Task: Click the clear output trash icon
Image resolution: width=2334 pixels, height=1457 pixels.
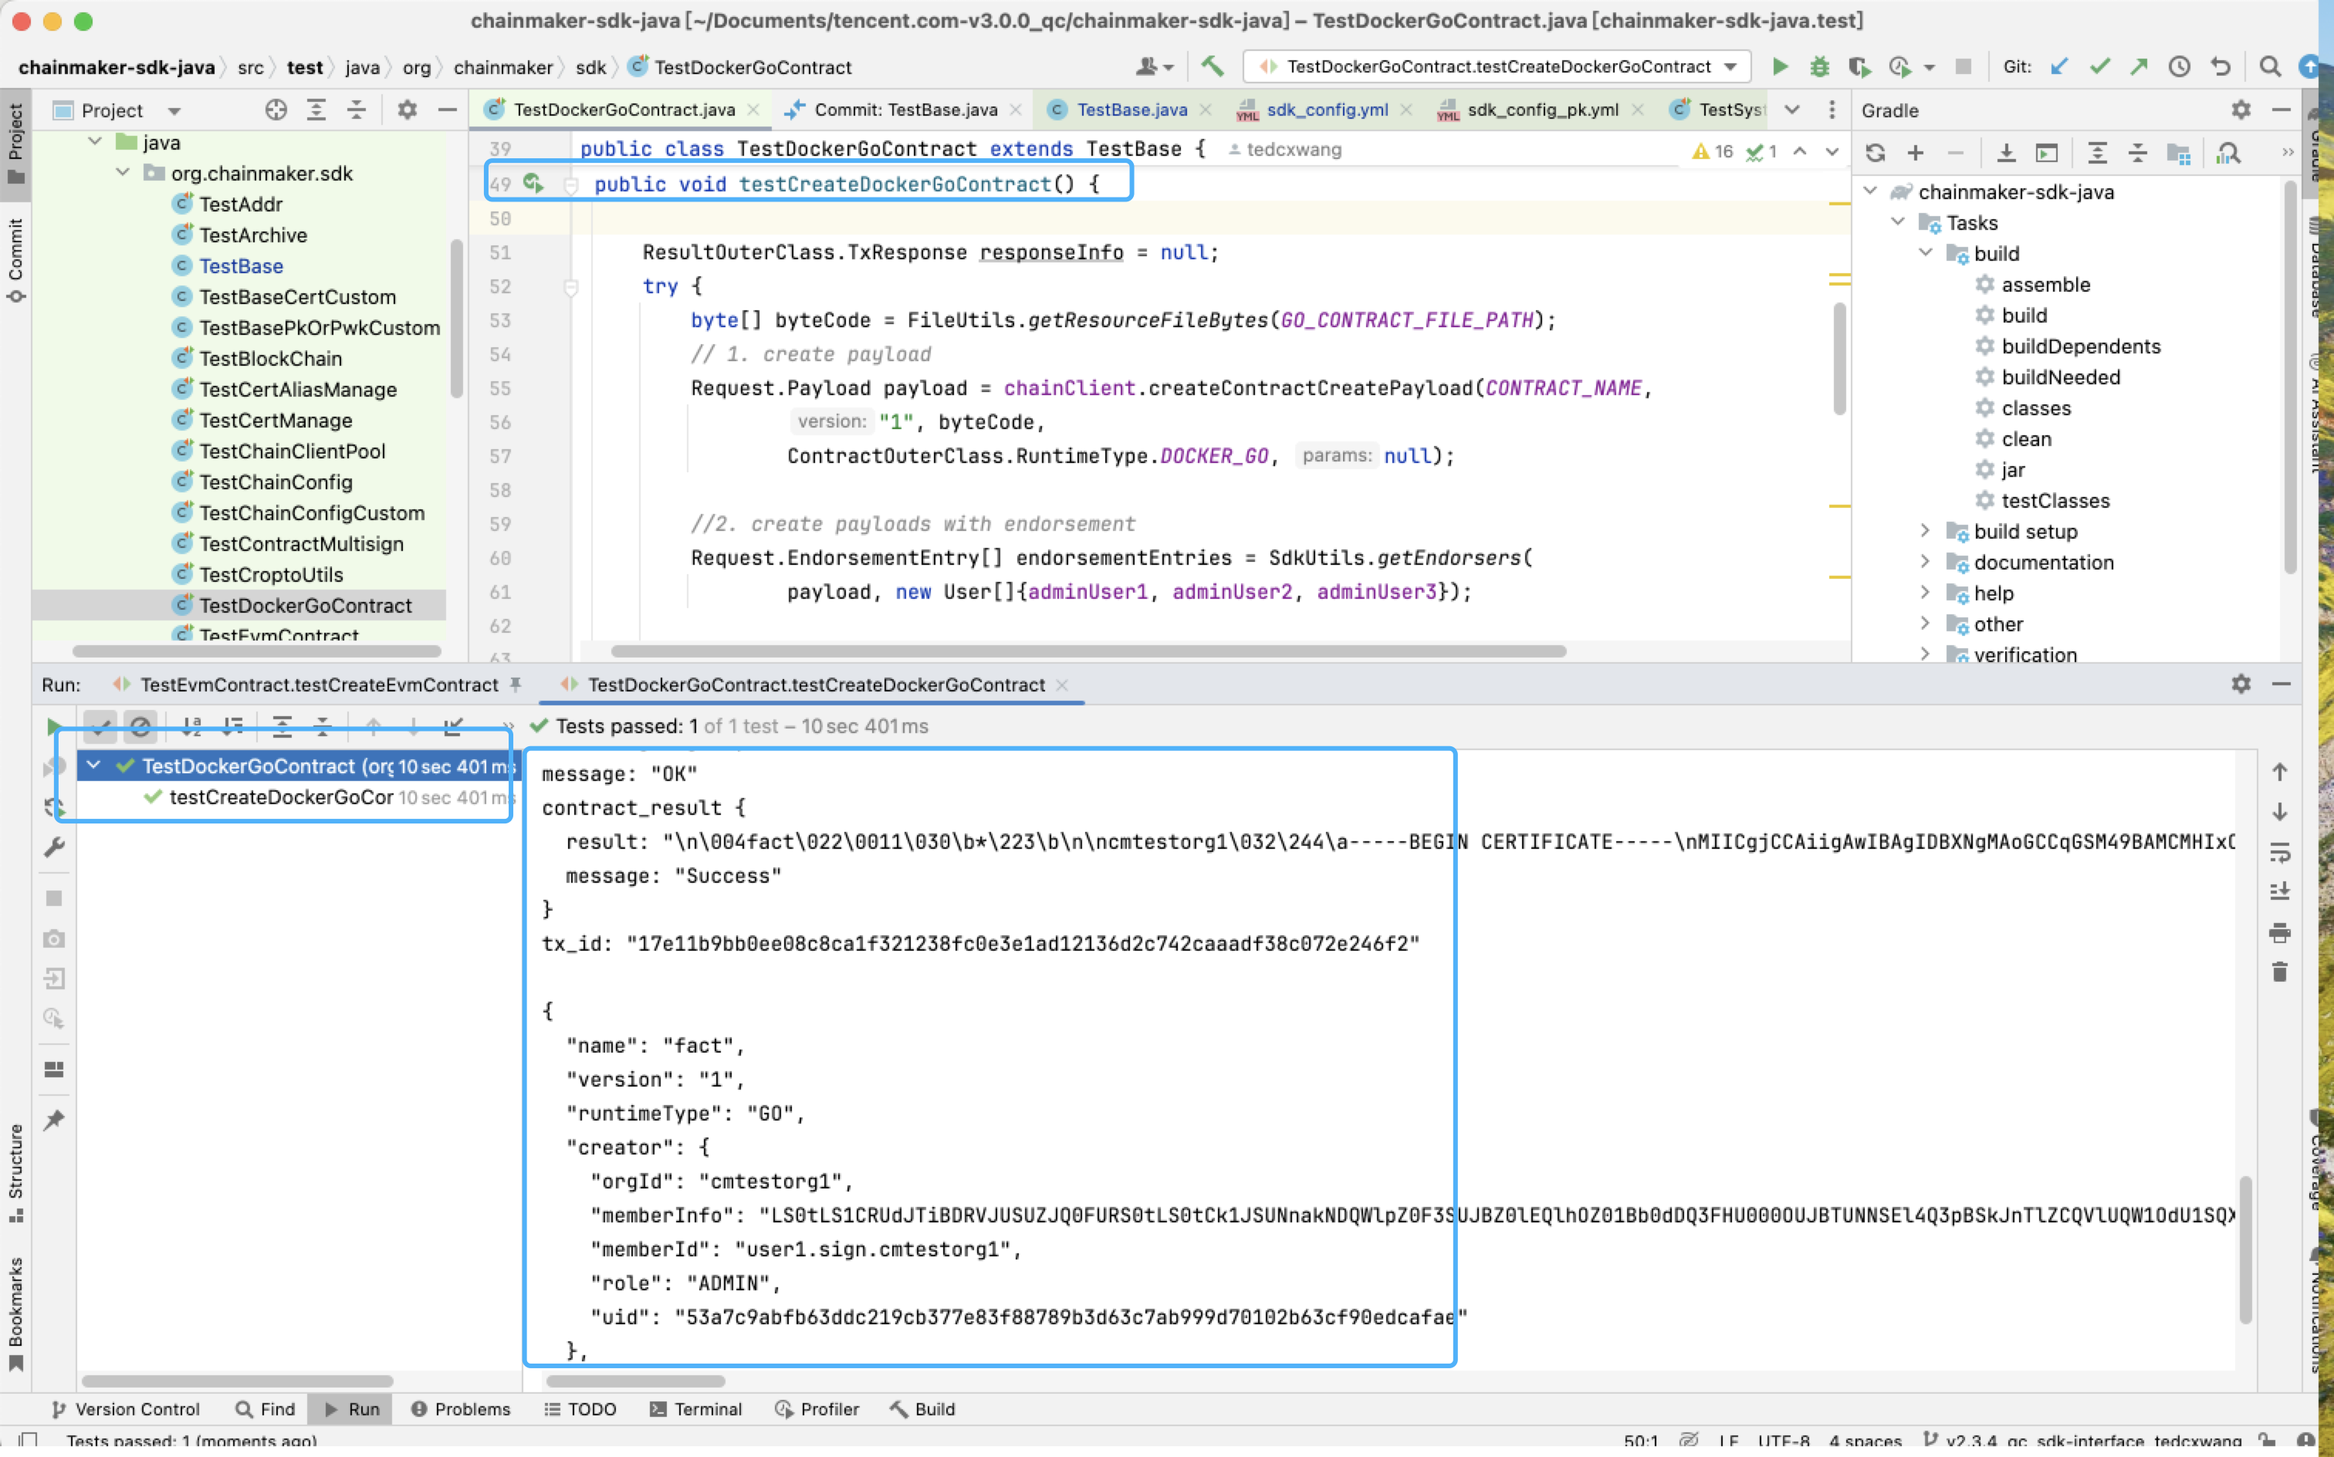Action: point(2279,972)
